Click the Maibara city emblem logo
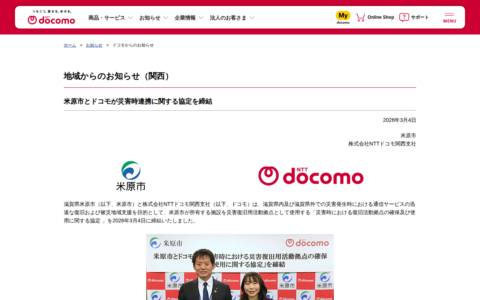Screen dimensions: 480x300 pos(130,175)
